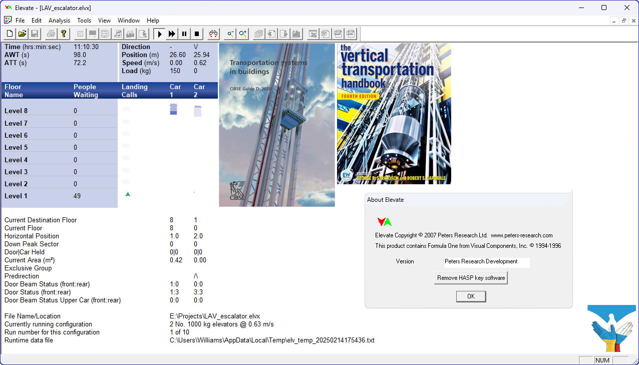Click the grayed copy pages toolbar icon

(x=259, y=34)
